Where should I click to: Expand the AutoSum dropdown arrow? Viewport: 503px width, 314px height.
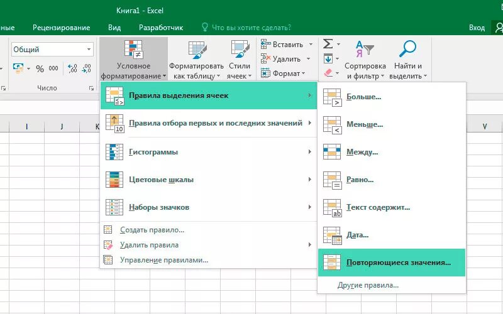click(x=338, y=44)
